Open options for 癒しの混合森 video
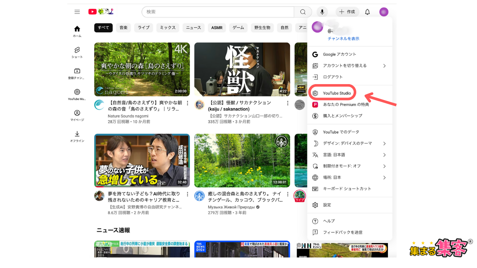The width and height of the screenshot is (477, 268). click(288, 194)
